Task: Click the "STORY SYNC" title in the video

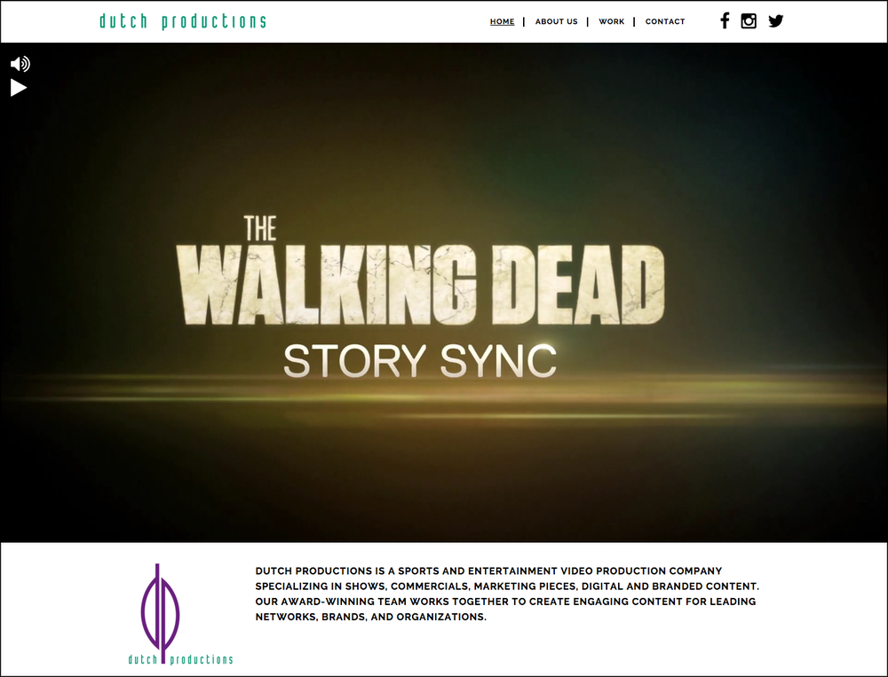Action: [x=420, y=360]
